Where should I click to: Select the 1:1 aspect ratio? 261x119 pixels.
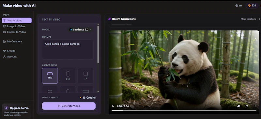tap(85, 76)
